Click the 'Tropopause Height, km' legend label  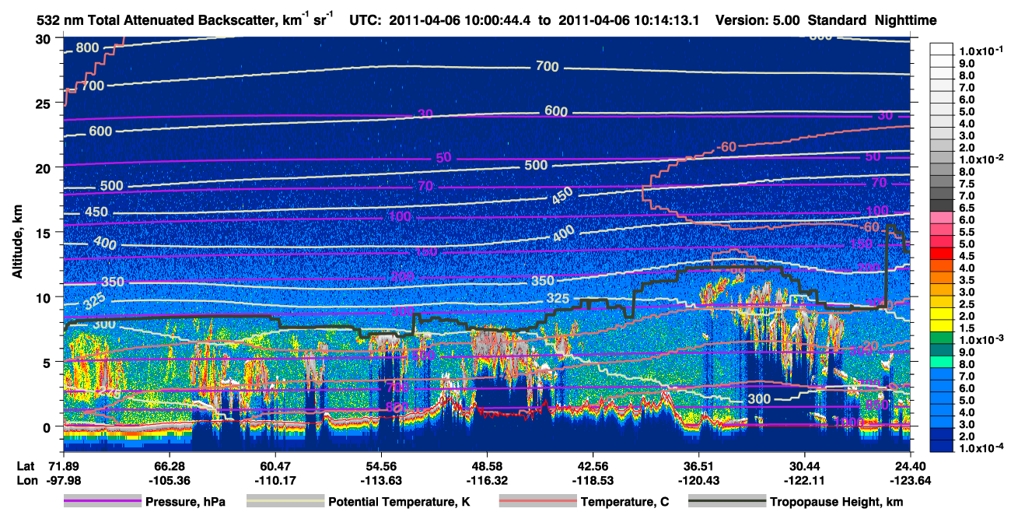(x=837, y=502)
